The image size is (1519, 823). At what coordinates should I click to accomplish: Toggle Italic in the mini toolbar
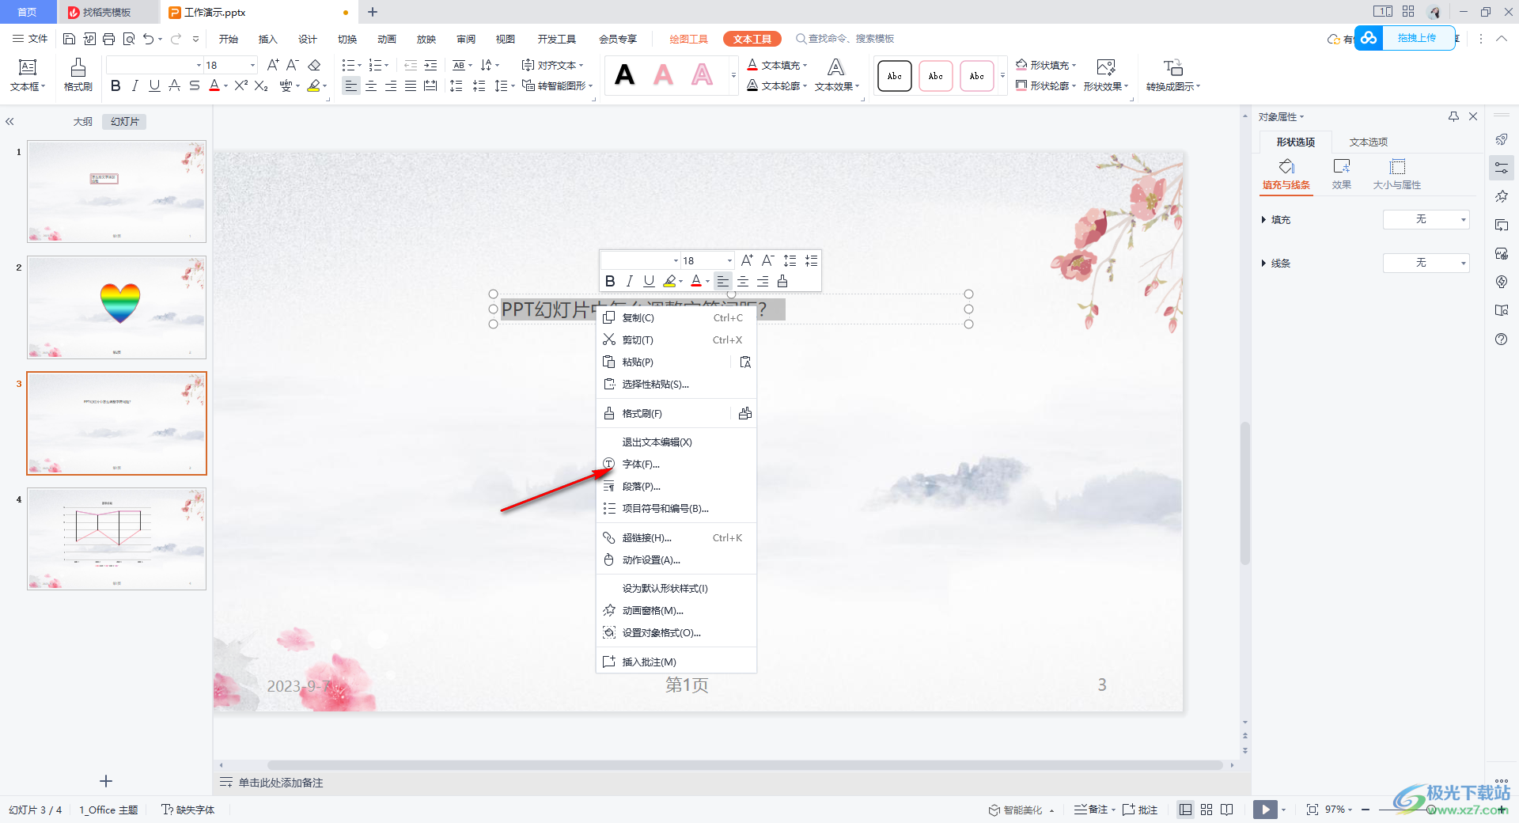coord(629,281)
